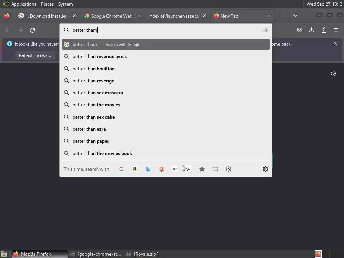Open the Places menu
The width and height of the screenshot is (344, 258).
pyautogui.click(x=47, y=4)
